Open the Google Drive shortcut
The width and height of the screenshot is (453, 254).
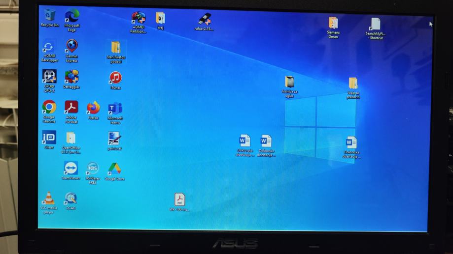(x=115, y=171)
